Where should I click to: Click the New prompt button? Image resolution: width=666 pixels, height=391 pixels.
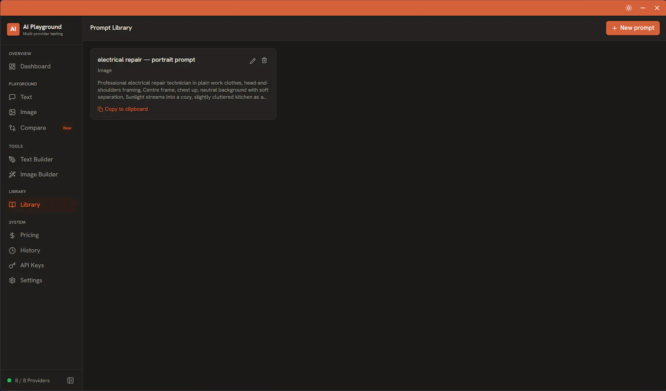633,28
